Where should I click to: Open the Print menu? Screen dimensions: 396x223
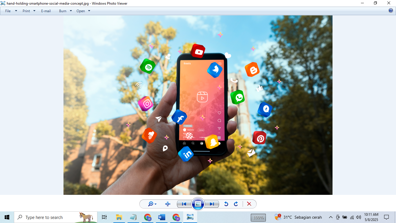pyautogui.click(x=29, y=11)
